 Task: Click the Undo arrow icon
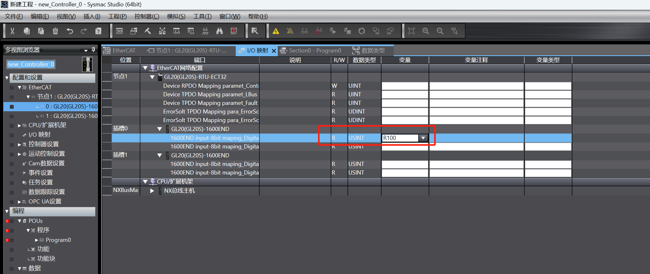(x=70, y=31)
